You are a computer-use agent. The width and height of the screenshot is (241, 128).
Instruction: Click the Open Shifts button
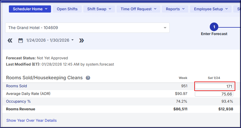[67, 9]
